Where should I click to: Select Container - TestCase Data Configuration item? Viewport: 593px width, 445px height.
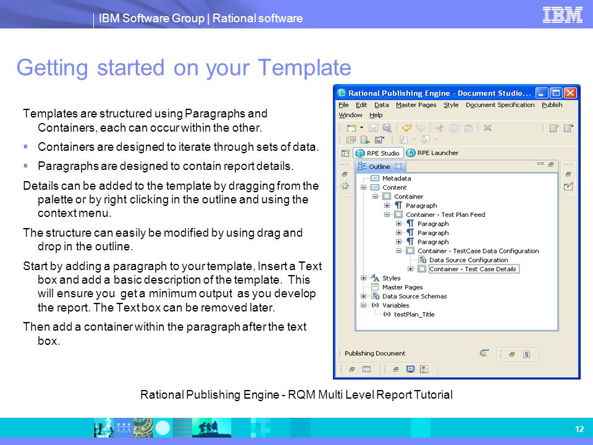pyautogui.click(x=478, y=251)
